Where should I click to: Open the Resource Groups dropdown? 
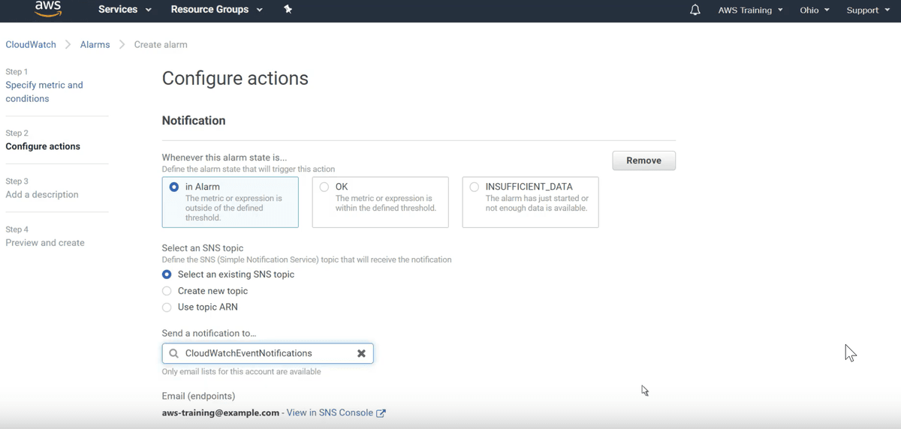[216, 10]
